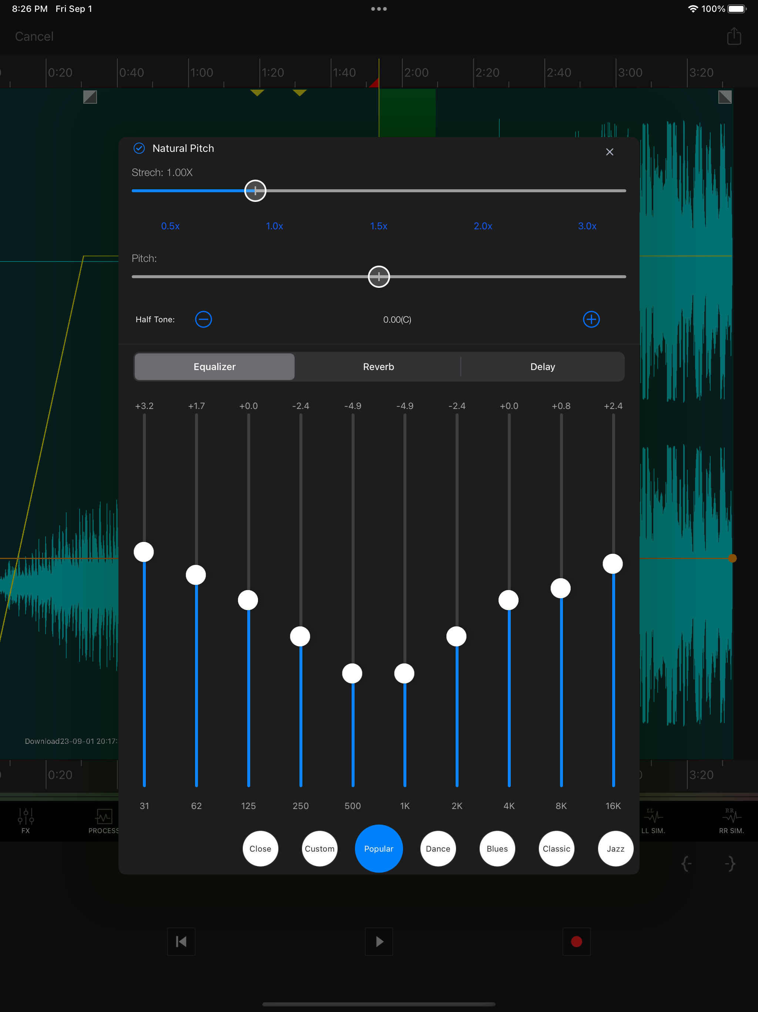Image resolution: width=758 pixels, height=1012 pixels.
Task: Select the Dance equalizer preset
Action: (438, 849)
